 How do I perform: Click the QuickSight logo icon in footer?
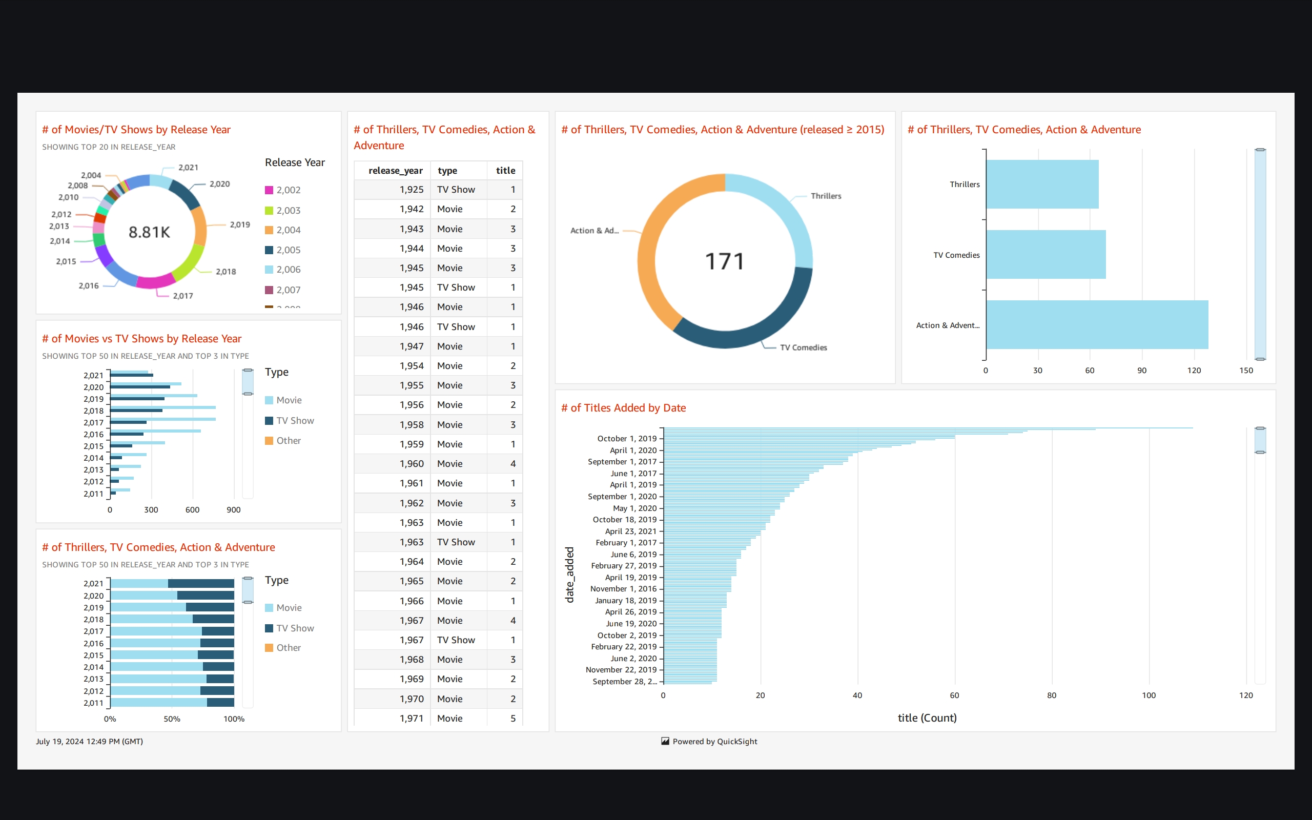pos(665,742)
